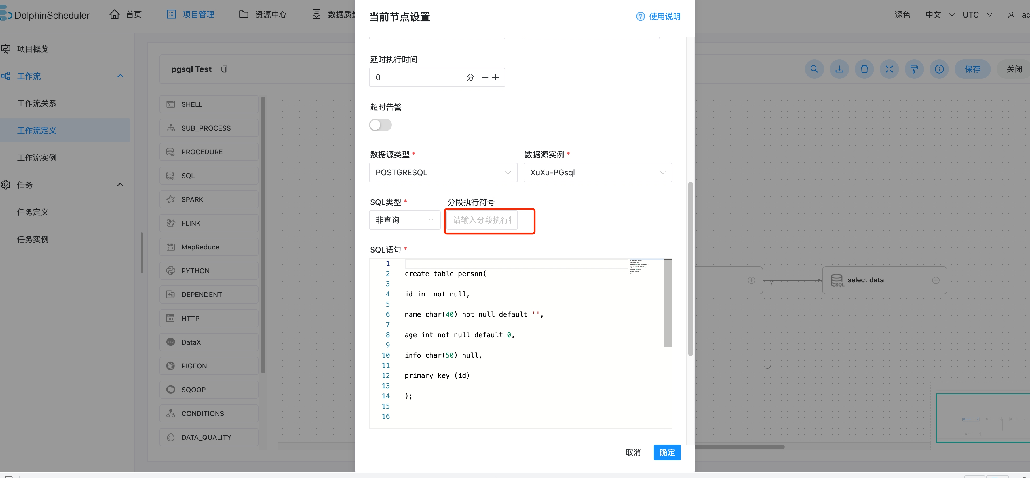The height and width of the screenshot is (478, 1030).
Task: Click the fullscreen toggle icon
Action: (x=889, y=69)
